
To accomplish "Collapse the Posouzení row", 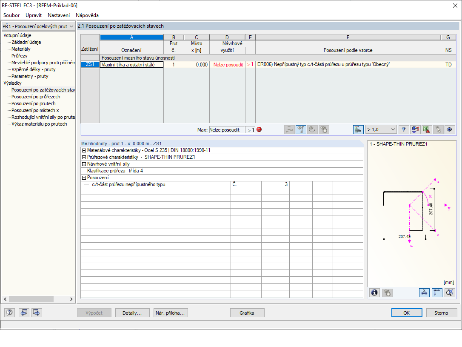I will [x=84, y=178].
